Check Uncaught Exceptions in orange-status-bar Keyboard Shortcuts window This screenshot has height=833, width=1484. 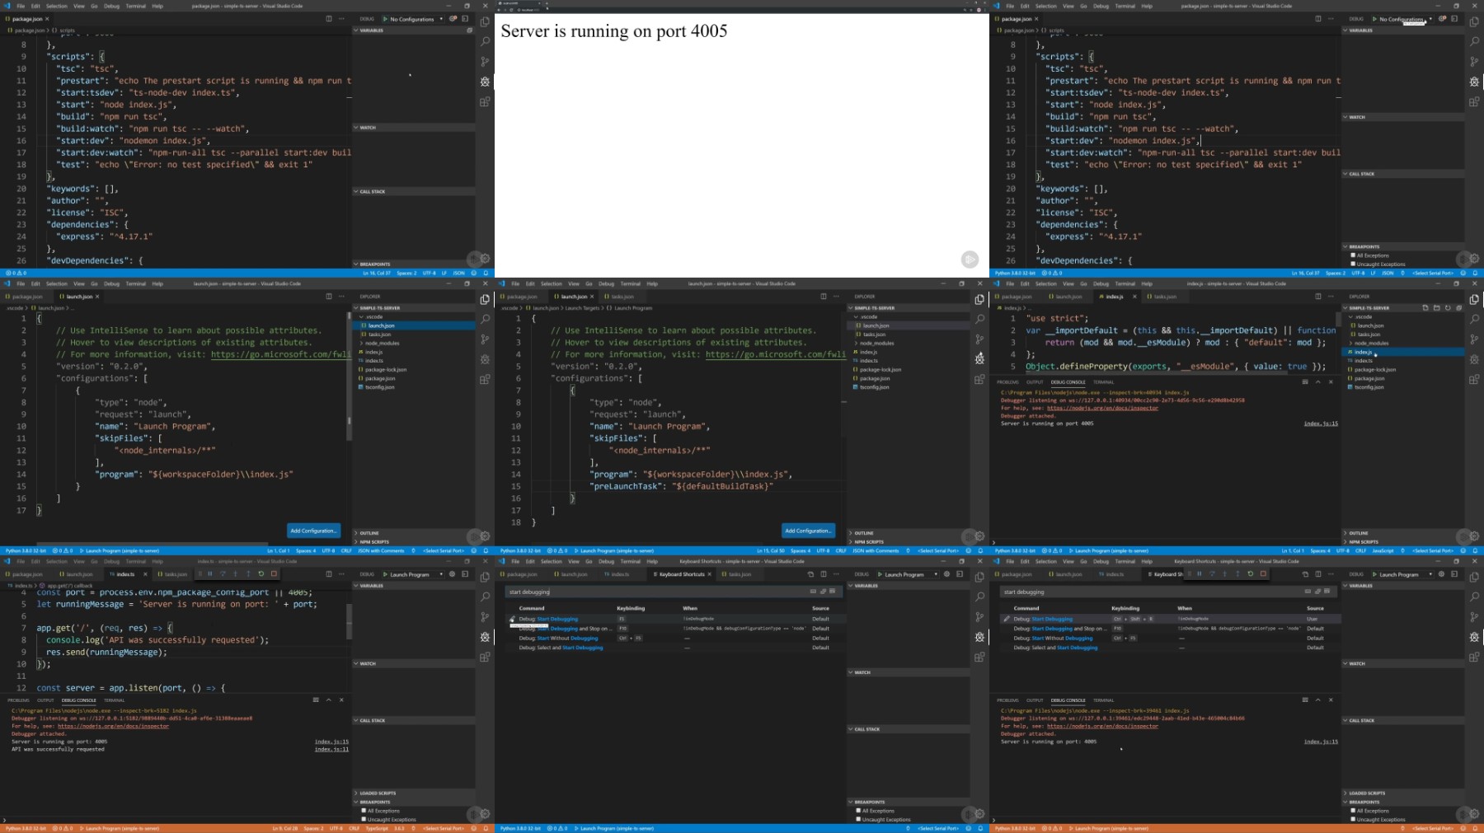click(x=1353, y=819)
